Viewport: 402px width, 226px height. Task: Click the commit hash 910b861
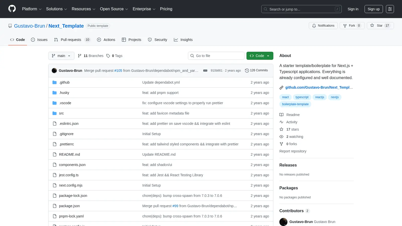point(216,71)
